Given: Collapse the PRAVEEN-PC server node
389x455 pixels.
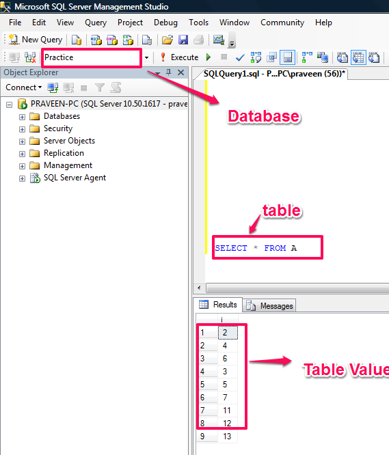Looking at the screenshot, I should click(x=10, y=105).
